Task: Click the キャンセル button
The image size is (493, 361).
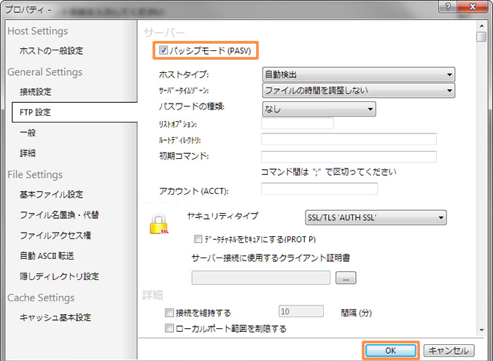Action: [449, 350]
